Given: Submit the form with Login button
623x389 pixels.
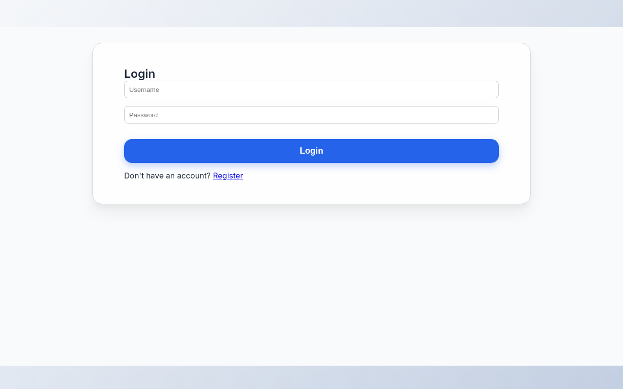Looking at the screenshot, I should pos(311,151).
